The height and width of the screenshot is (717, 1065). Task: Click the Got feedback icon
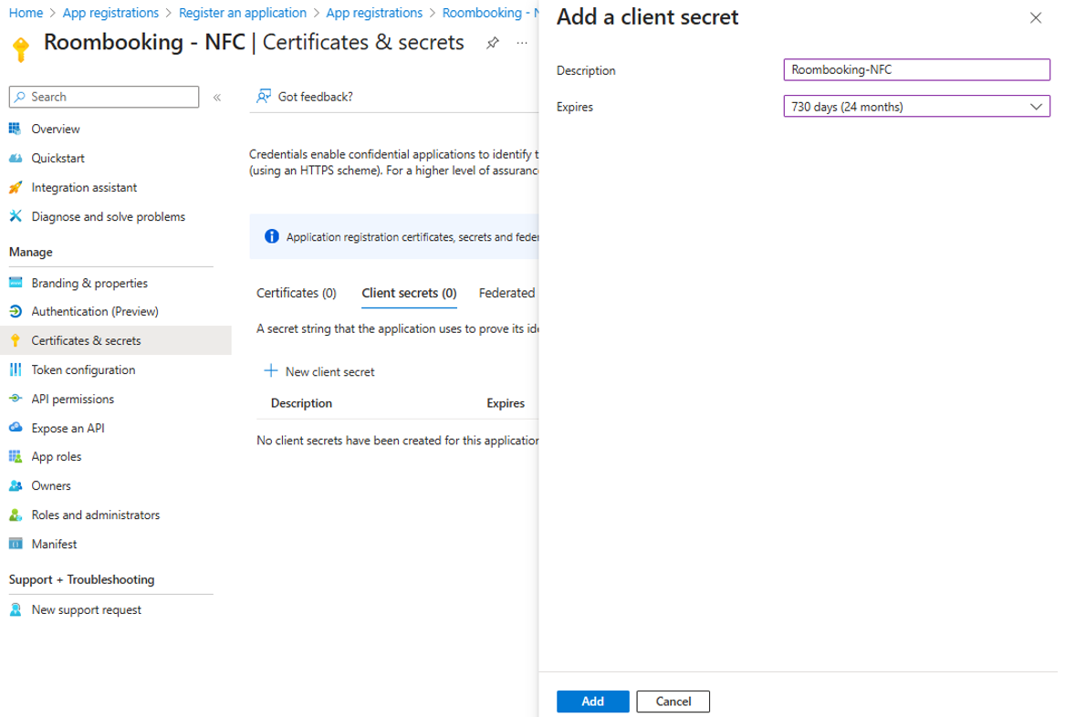tap(264, 97)
